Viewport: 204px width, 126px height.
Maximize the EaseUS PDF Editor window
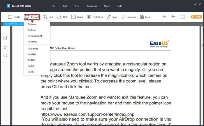pyautogui.click(x=195, y=4)
